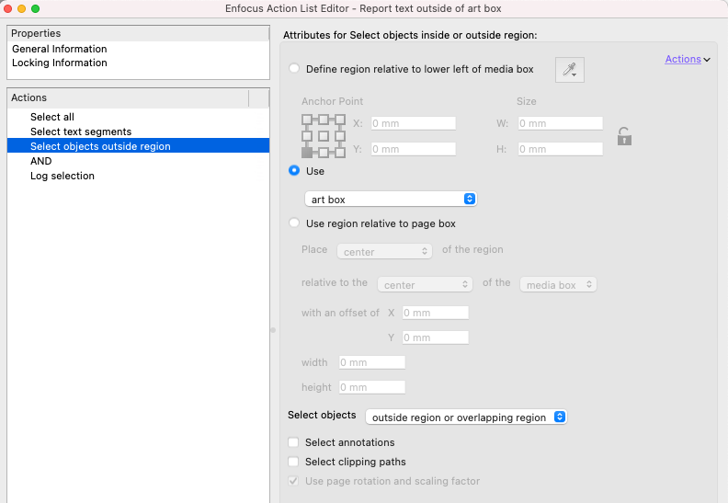This screenshot has width=728, height=503.
Task: Click the chevron next to Actions link
Action: [x=707, y=60]
